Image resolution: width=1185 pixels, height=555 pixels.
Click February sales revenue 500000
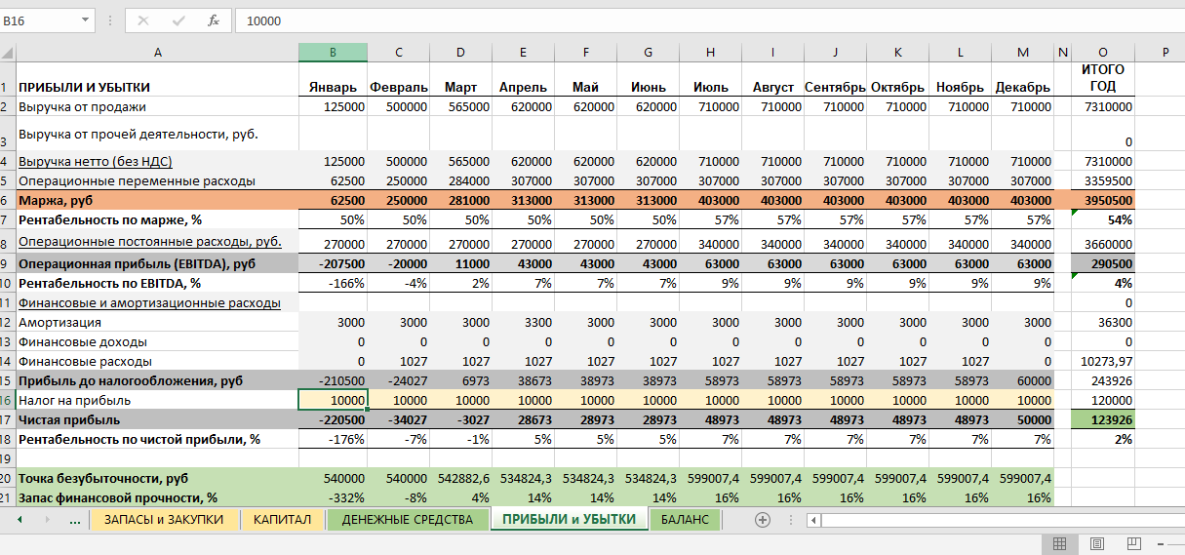point(399,106)
